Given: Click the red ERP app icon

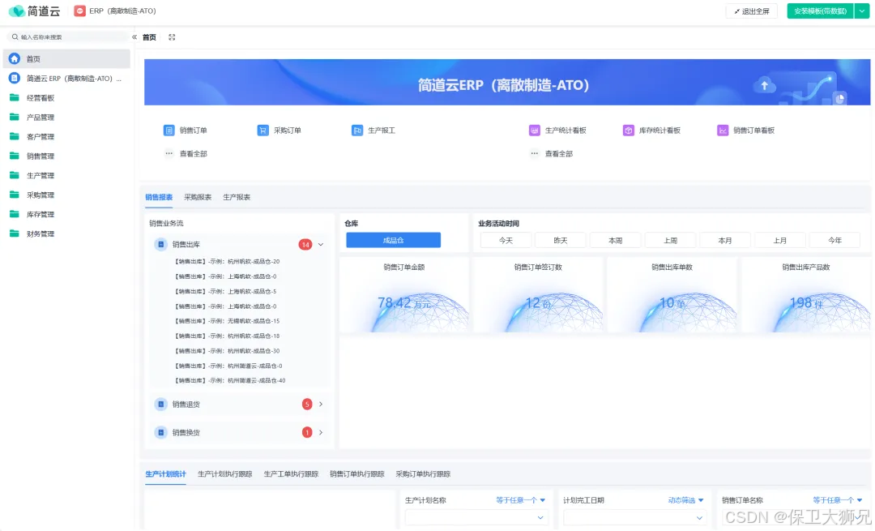Looking at the screenshot, I should (x=79, y=11).
